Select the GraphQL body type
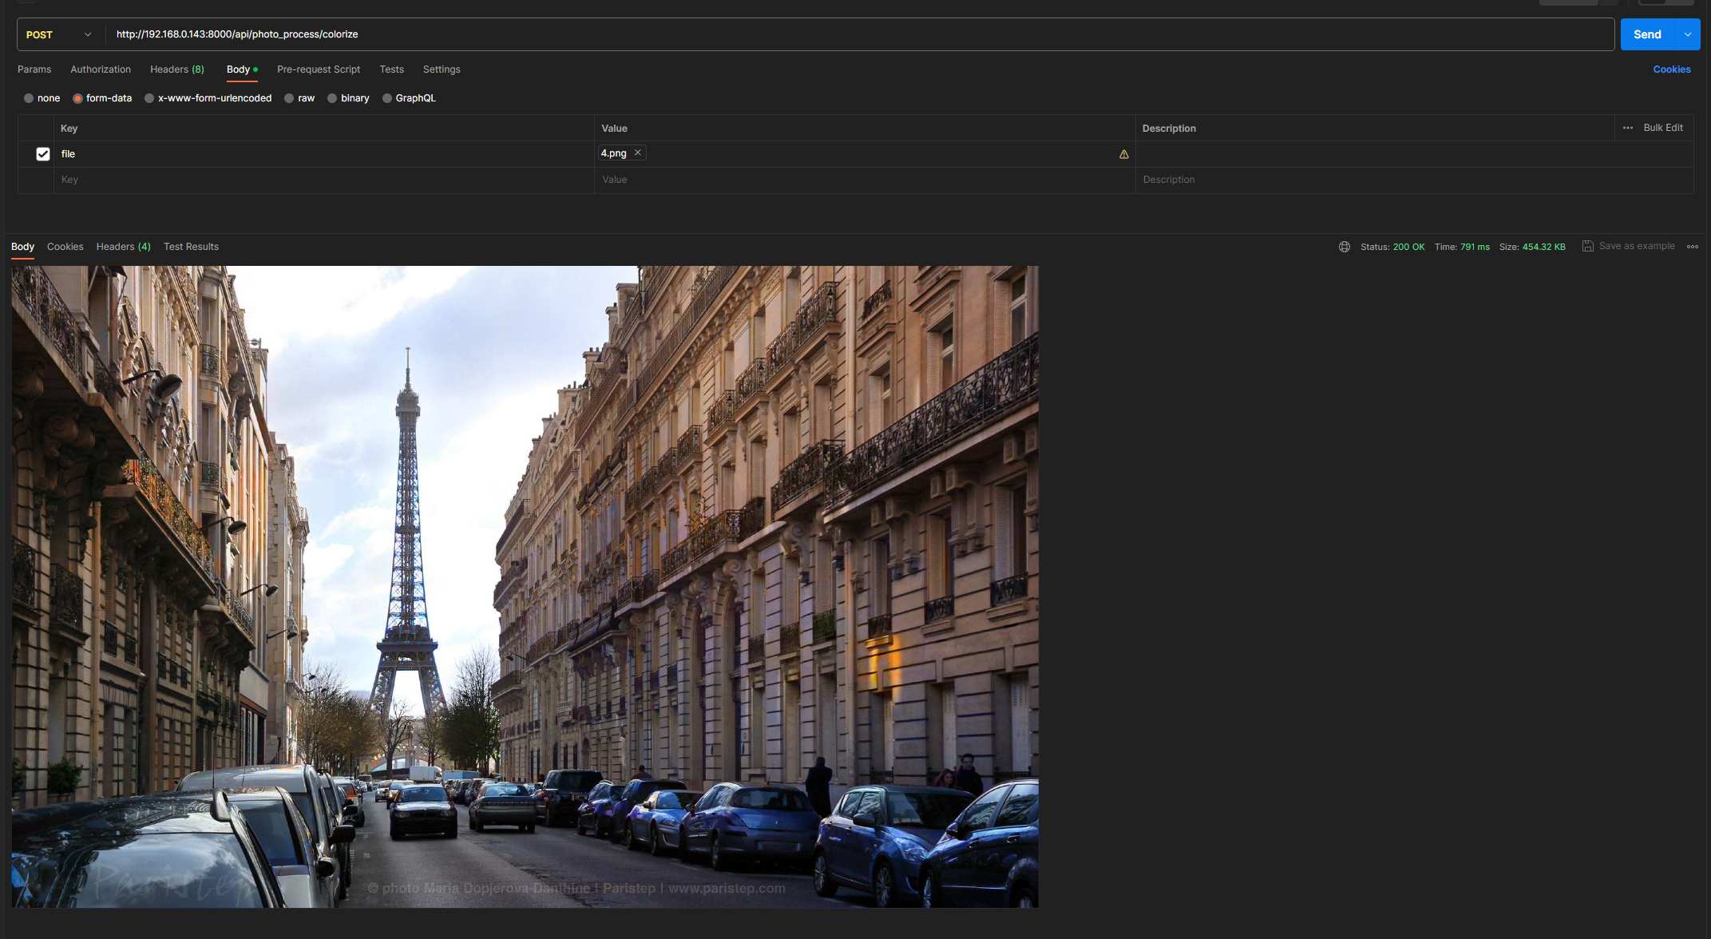The image size is (1711, 939). click(387, 98)
